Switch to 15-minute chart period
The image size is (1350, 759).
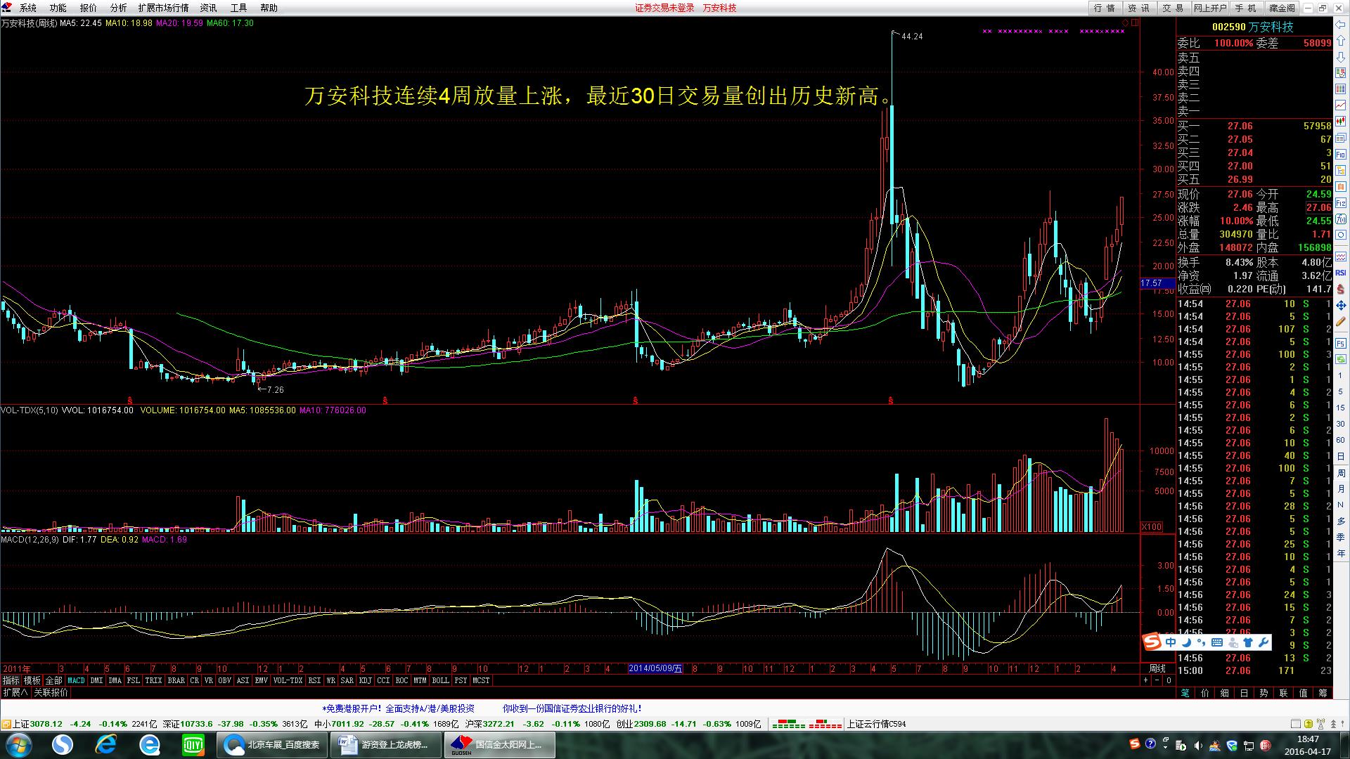1341,408
